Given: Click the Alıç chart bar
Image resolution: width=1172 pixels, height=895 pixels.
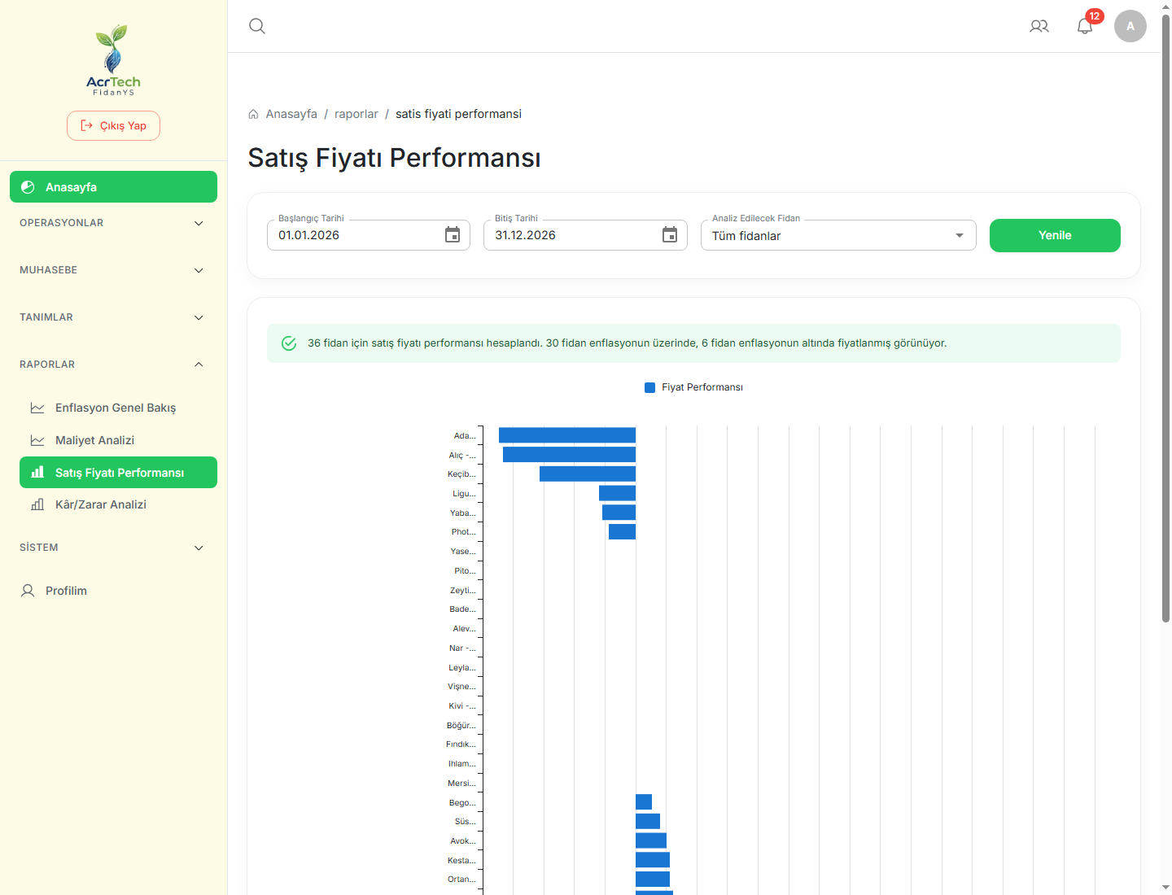Looking at the screenshot, I should point(569,455).
